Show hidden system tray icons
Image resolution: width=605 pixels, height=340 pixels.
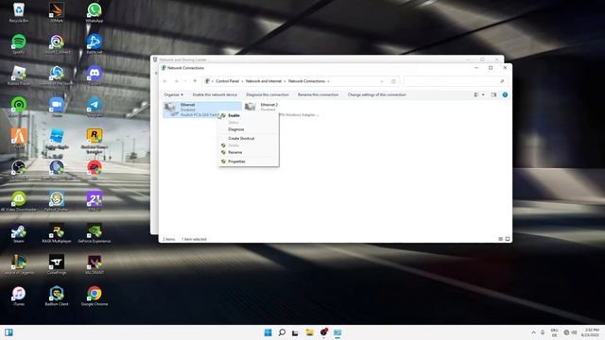[533, 332]
